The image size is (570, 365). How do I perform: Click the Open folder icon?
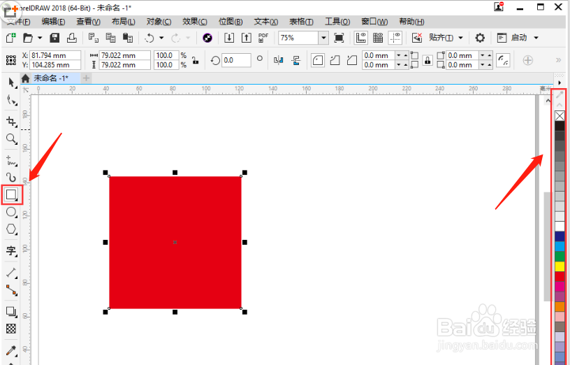pos(28,38)
